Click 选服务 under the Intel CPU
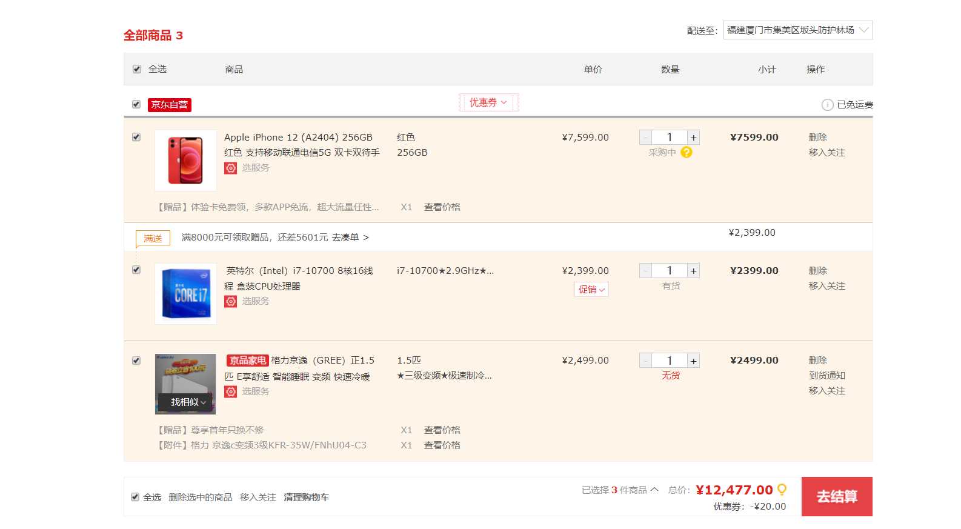The width and height of the screenshot is (961, 529). point(256,301)
